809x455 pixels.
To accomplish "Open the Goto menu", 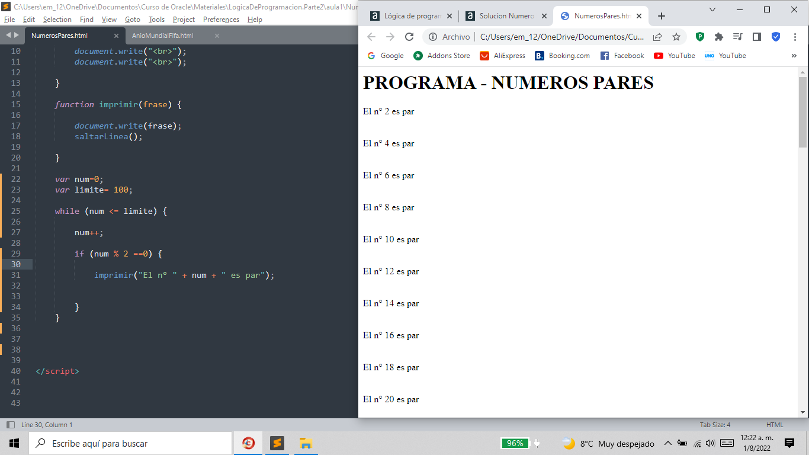I will (133, 20).
